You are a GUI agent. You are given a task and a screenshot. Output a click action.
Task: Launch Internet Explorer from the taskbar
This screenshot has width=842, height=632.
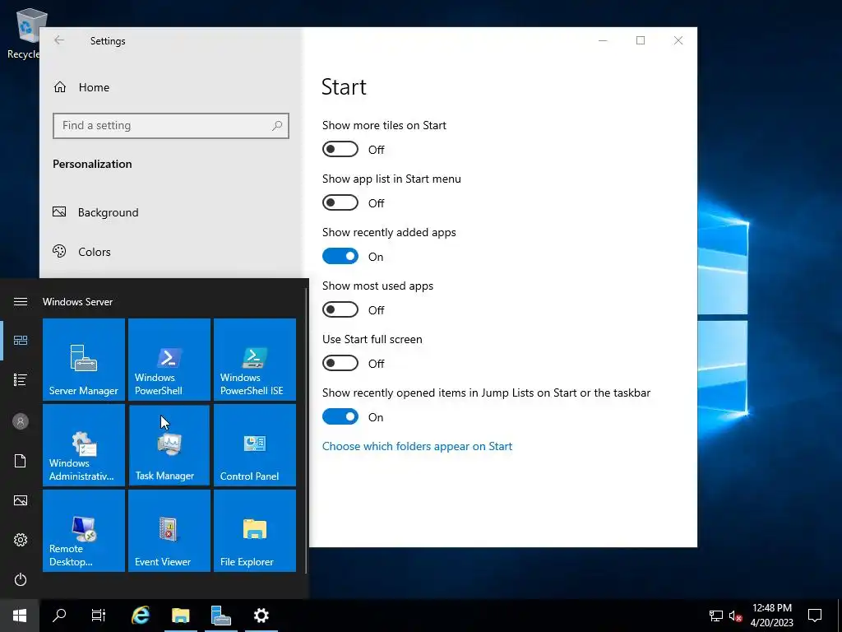click(141, 616)
